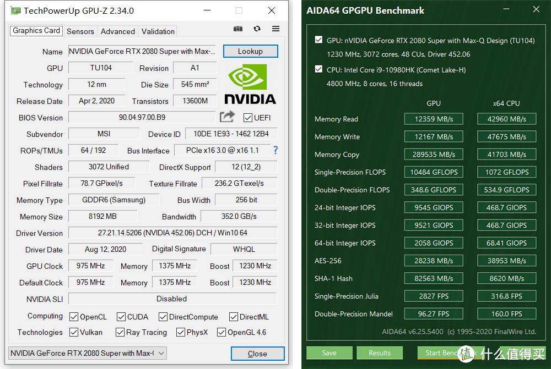Uncheck the GPU benchmark checkbox in AIDA64
551x369 pixels.
point(318,40)
